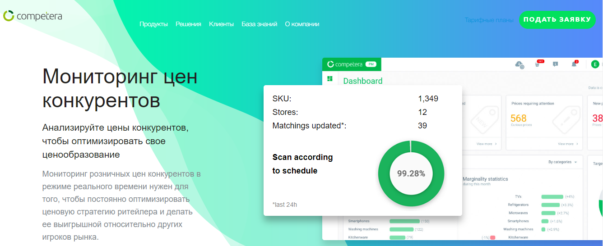
Task: Go to the Клиенты page
Action: (x=221, y=24)
